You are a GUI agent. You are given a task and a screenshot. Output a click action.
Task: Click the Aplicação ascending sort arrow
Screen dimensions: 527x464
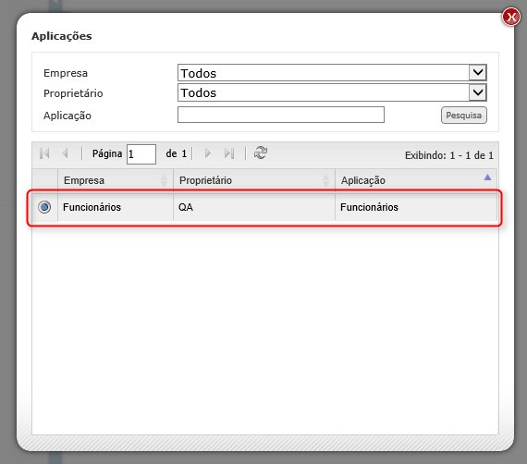(487, 177)
